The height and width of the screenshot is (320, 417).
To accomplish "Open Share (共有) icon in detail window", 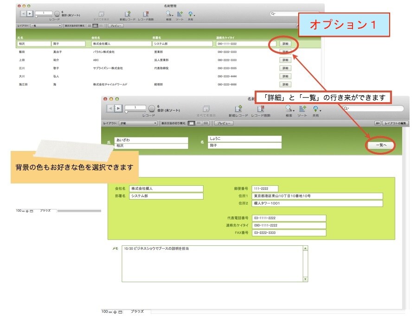I will (x=315, y=108).
